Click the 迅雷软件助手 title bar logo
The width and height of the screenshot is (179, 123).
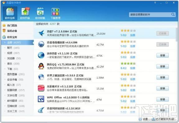[x=4, y=3]
